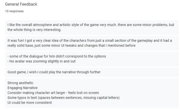Click the line mentioning minor UI tweaks
The height and width of the screenshot is (109, 181).
pos(71,45)
